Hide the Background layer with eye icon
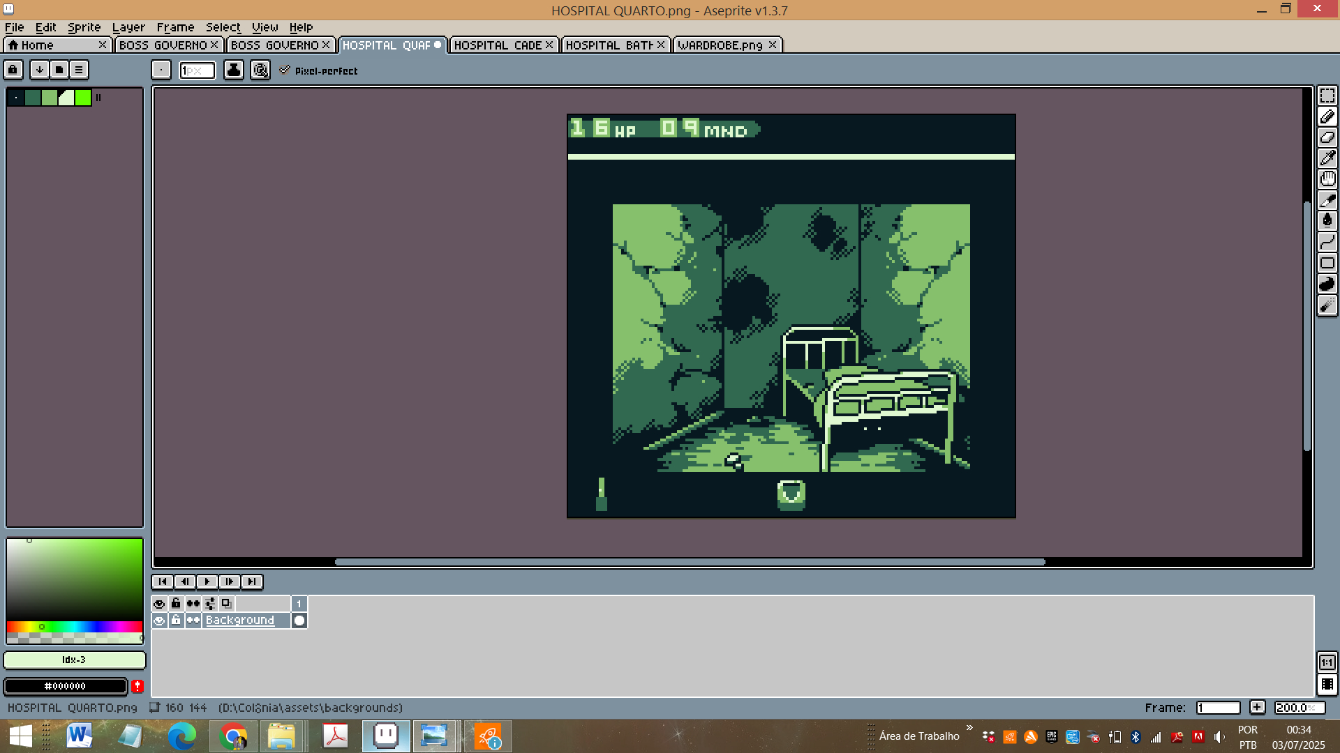This screenshot has height=753, width=1340. click(159, 621)
